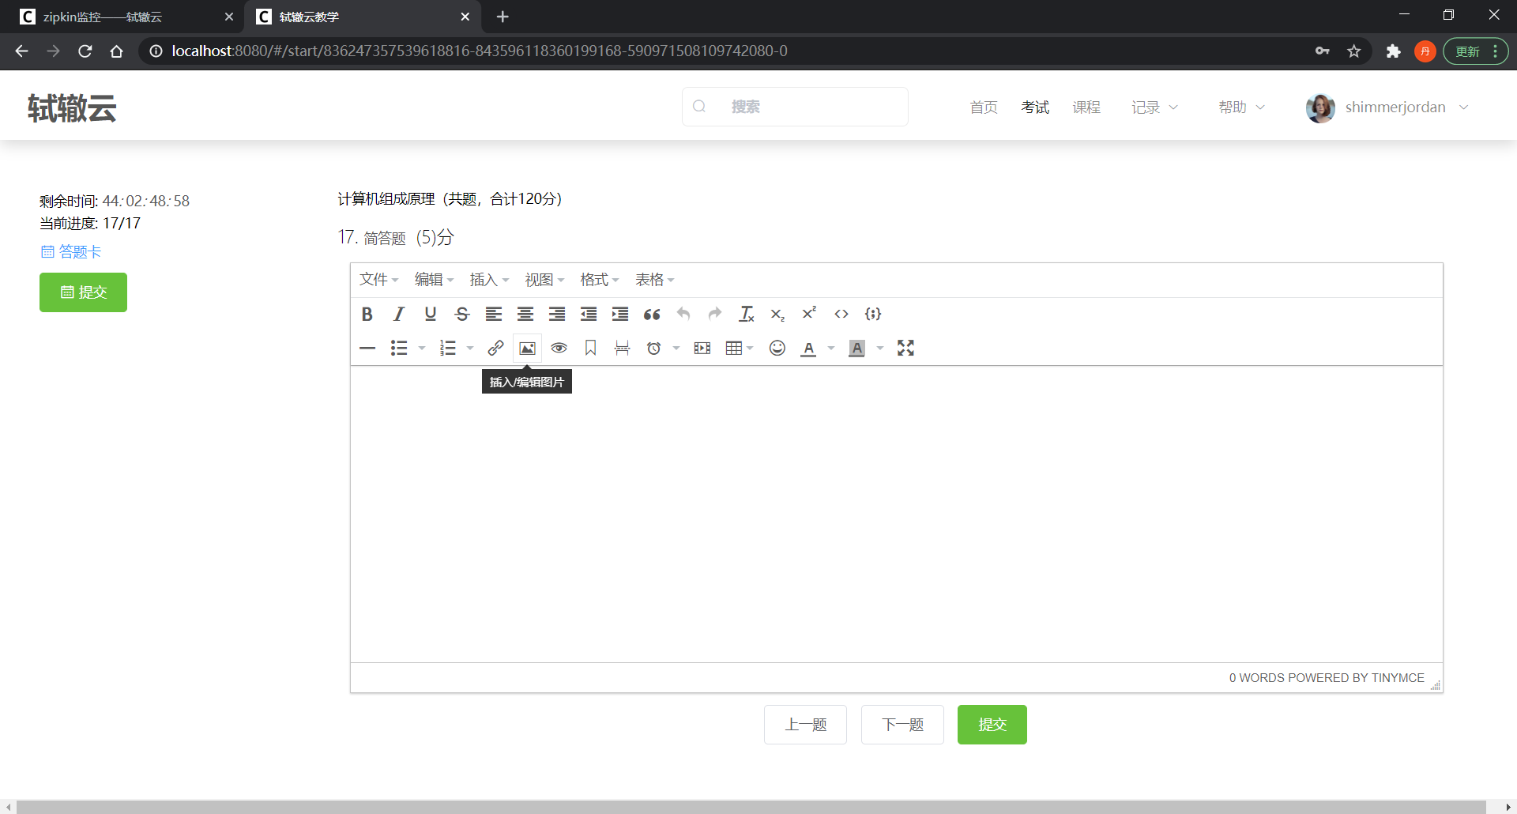
Task: Open the 答题卡 answer card link
Action: point(71,251)
